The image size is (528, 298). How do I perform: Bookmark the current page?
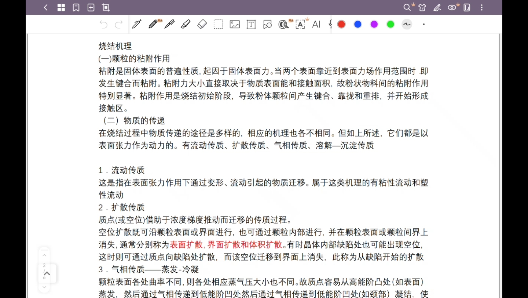(76, 7)
